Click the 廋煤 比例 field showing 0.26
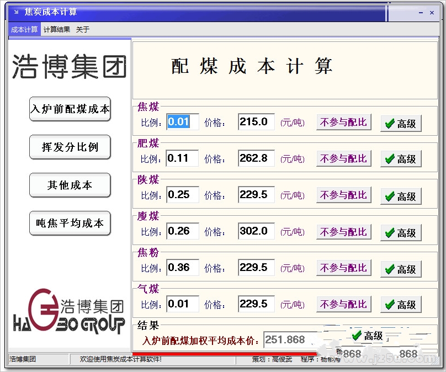Viewport: 446px width, 372px height. 183,231
